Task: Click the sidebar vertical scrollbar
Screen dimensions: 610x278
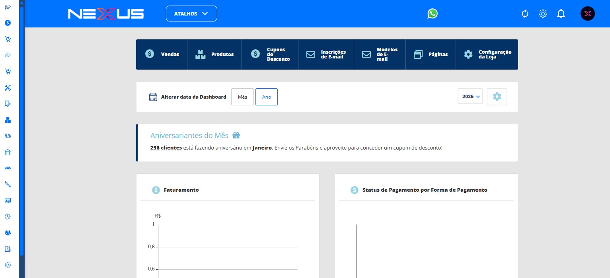Action: (x=21, y=131)
